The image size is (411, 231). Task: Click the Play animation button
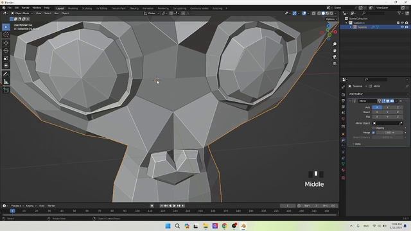tap(174, 206)
